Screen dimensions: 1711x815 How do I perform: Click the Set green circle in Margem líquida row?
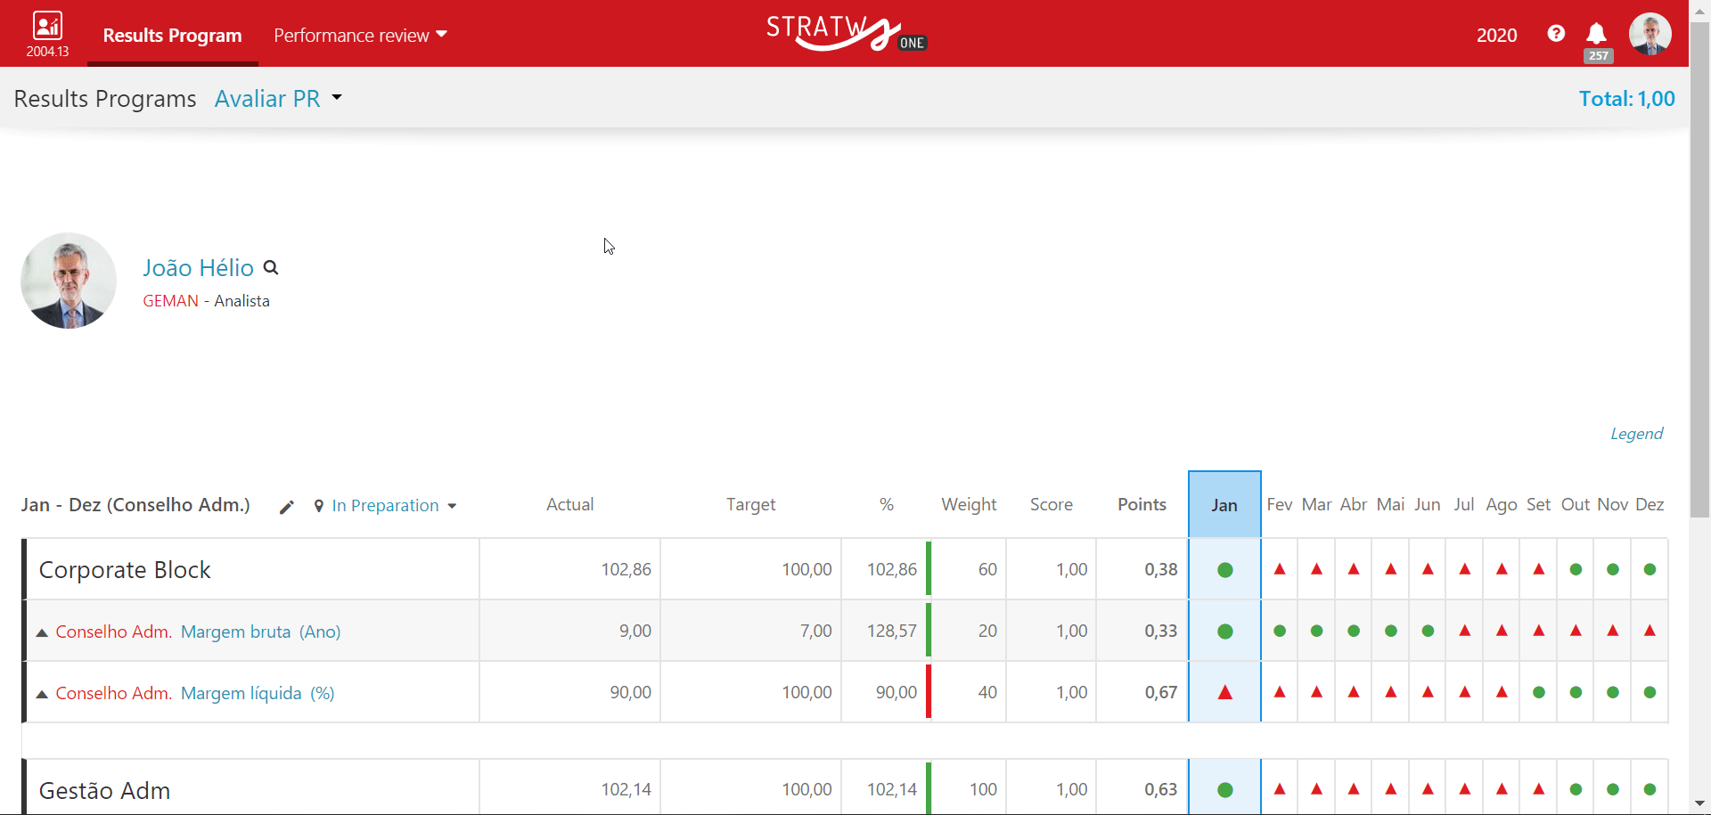click(x=1539, y=692)
